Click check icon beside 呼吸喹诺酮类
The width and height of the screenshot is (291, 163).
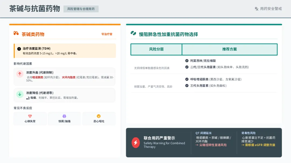click(x=187, y=79)
